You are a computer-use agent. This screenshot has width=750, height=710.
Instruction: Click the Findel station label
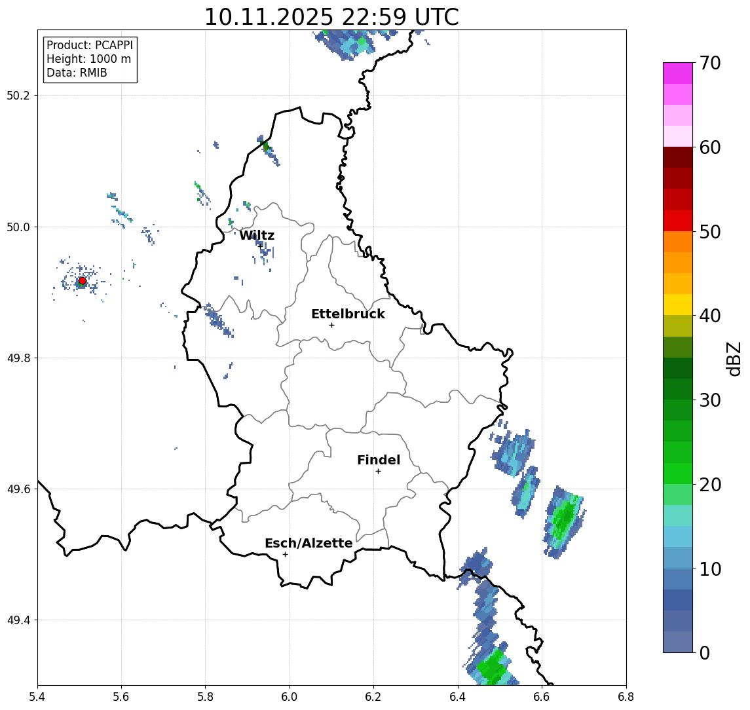pyautogui.click(x=379, y=460)
